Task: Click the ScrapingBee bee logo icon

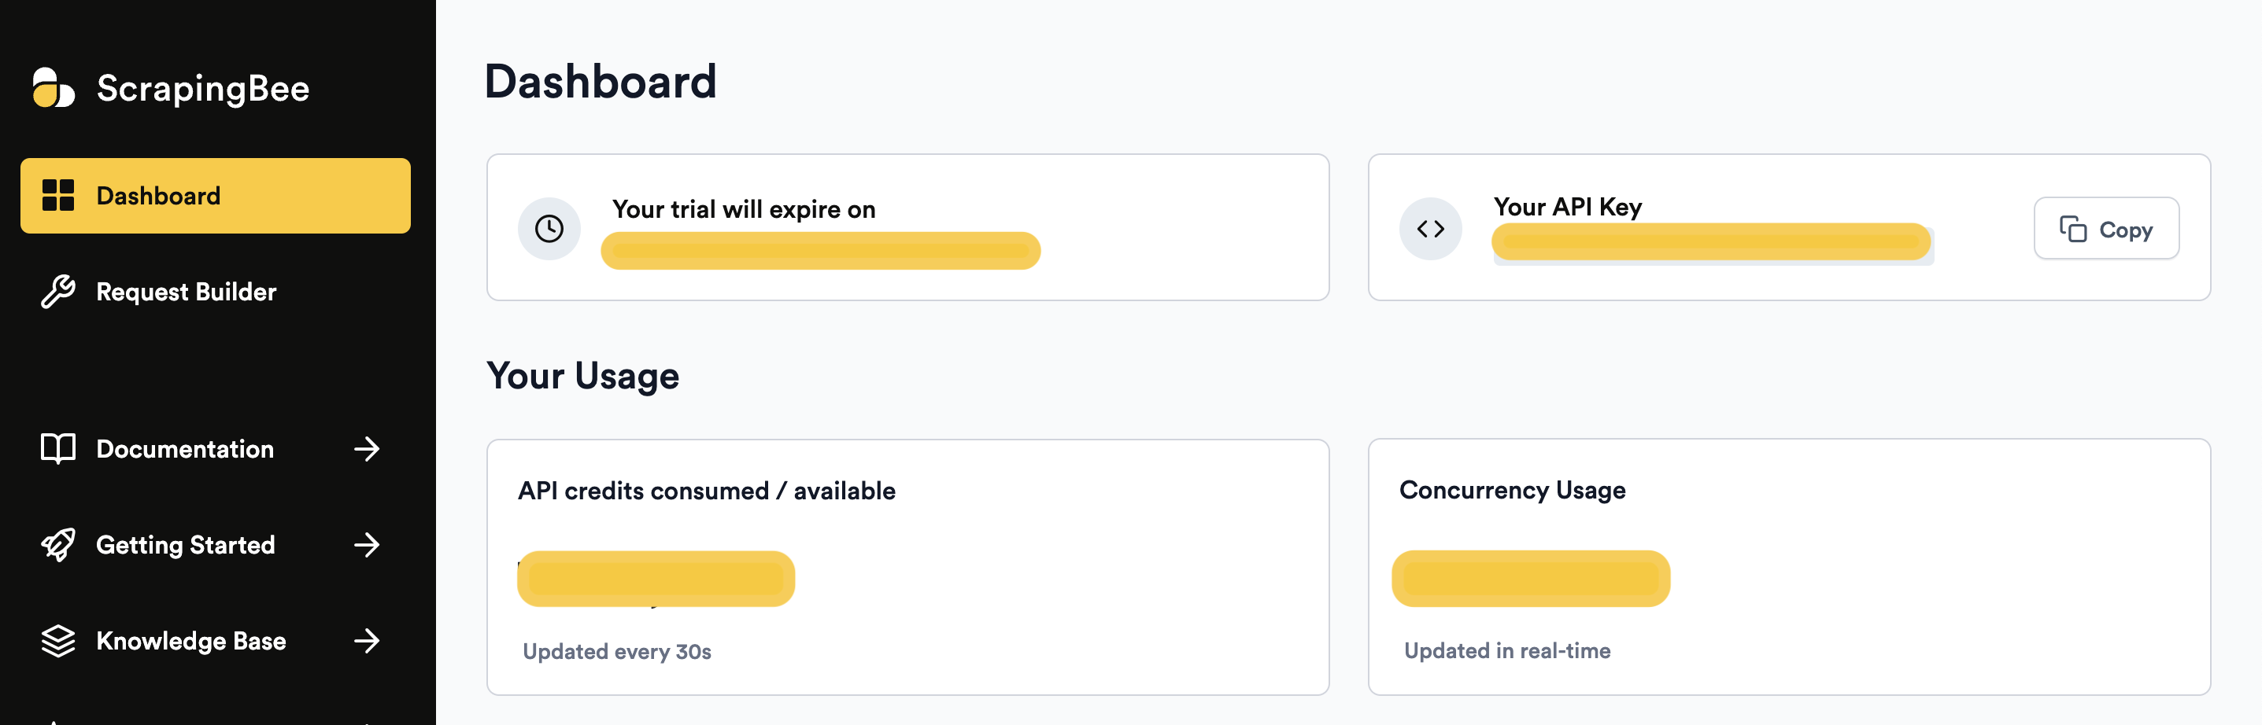Action: click(x=54, y=88)
